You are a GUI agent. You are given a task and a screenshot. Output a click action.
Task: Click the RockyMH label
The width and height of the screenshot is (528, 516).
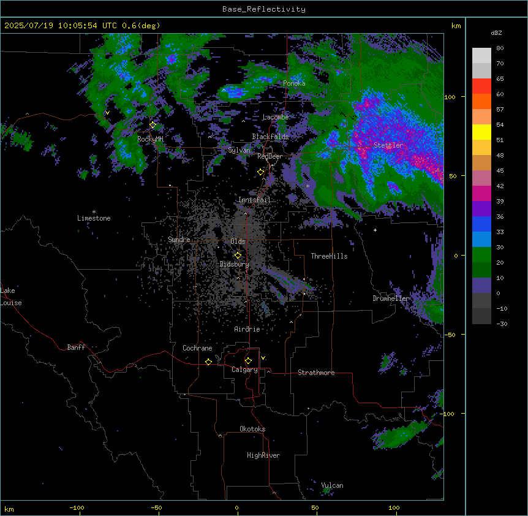[x=150, y=139]
